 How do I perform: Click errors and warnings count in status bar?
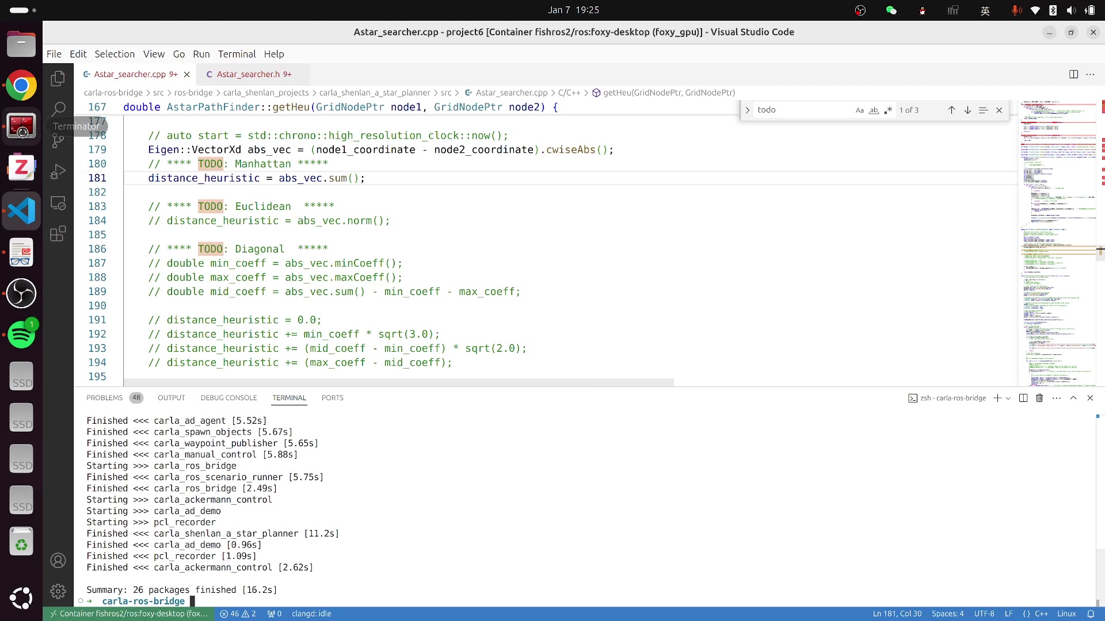coord(238,614)
